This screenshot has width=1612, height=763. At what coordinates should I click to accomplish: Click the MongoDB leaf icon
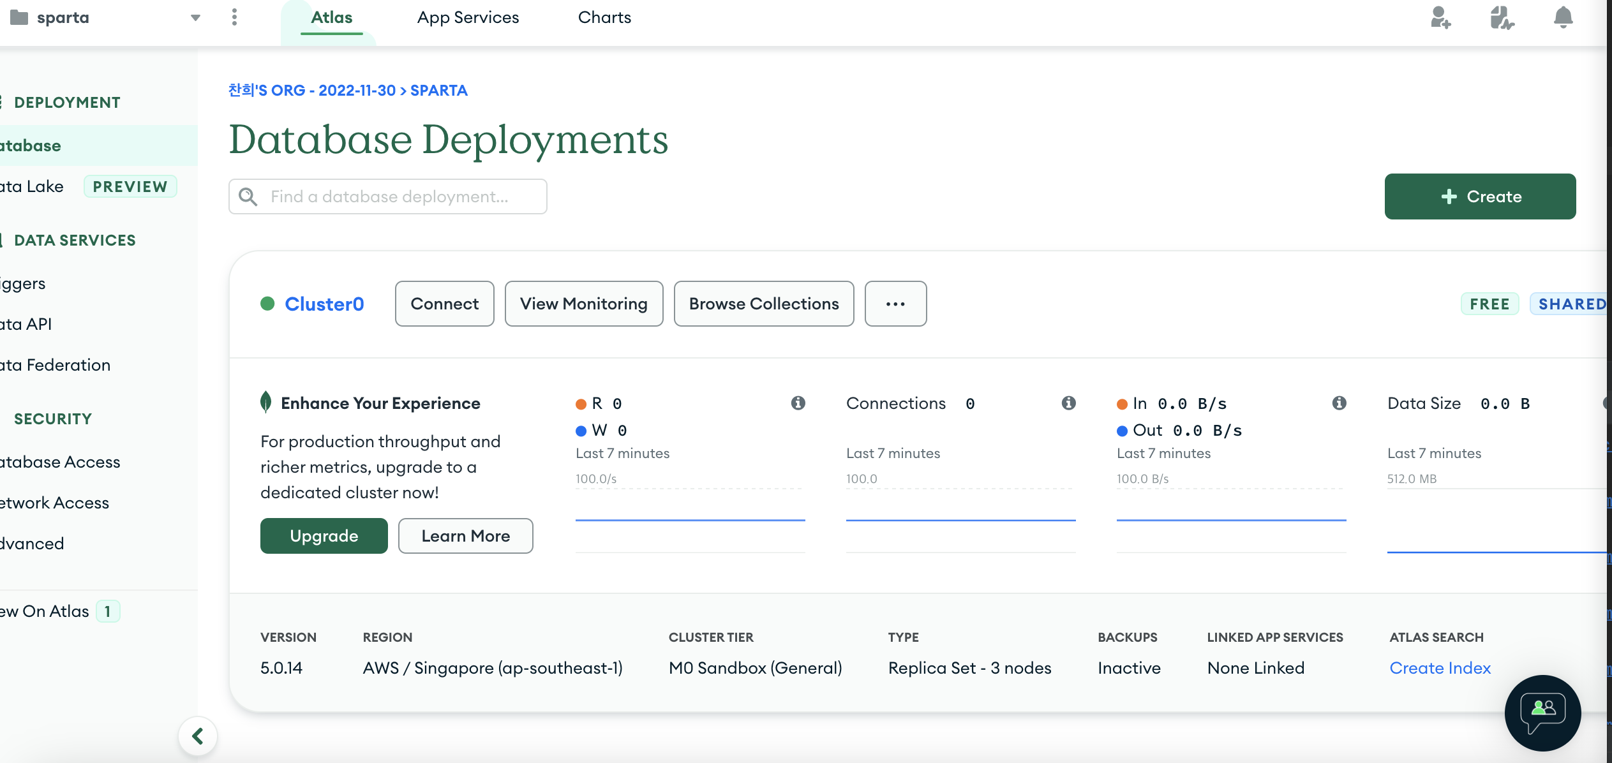pyautogui.click(x=266, y=402)
